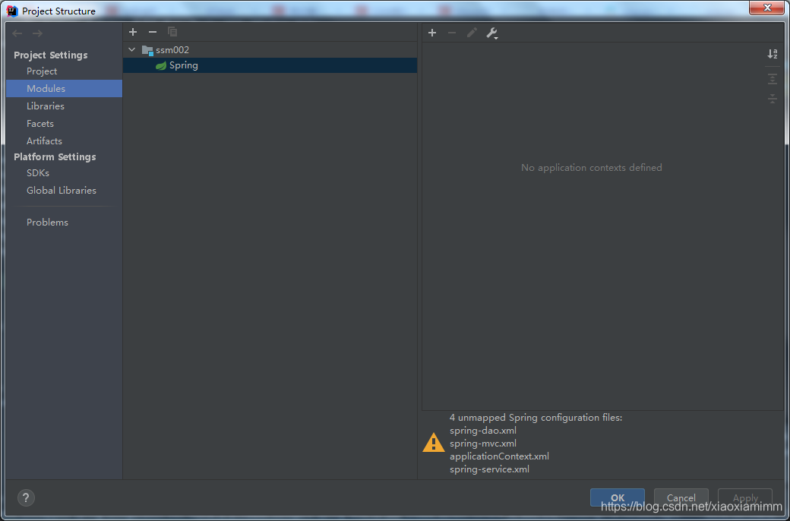Screen dimensions: 790x521
Task: Open the SDKs platform settings
Action: pos(38,173)
